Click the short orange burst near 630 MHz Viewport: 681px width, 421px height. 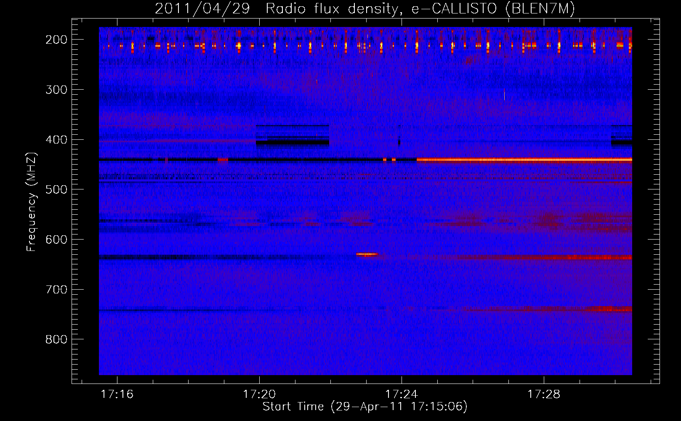click(367, 254)
